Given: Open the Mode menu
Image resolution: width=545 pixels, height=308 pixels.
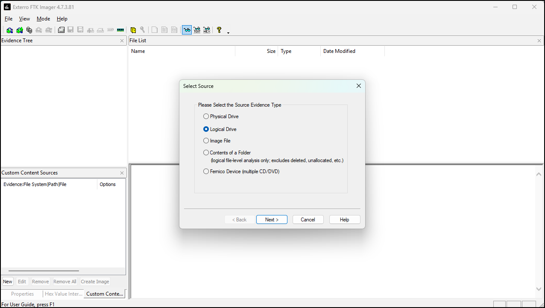Looking at the screenshot, I should pyautogui.click(x=43, y=19).
